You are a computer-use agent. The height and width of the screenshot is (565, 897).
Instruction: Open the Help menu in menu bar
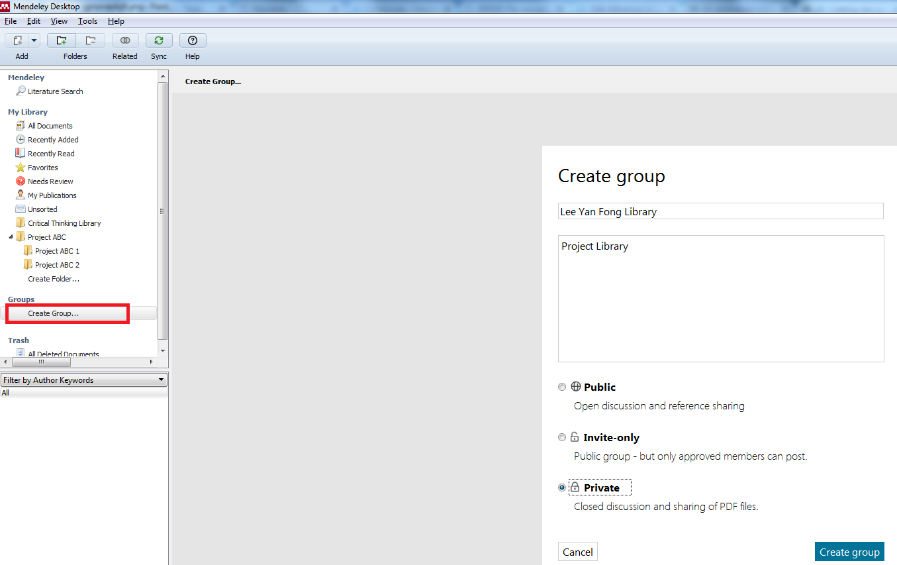[x=116, y=21]
